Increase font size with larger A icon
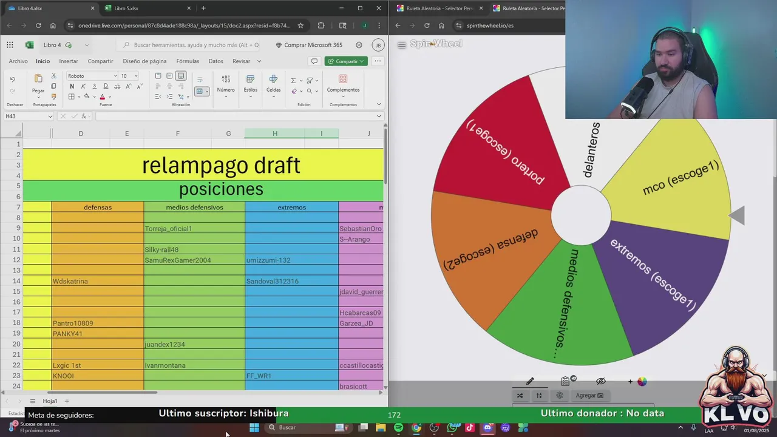Image resolution: width=777 pixels, height=437 pixels. tap(129, 86)
